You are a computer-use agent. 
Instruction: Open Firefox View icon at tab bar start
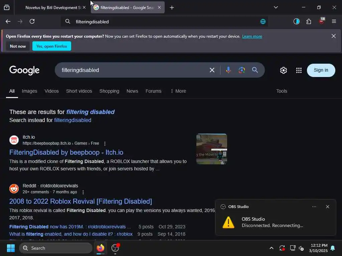click(7, 8)
